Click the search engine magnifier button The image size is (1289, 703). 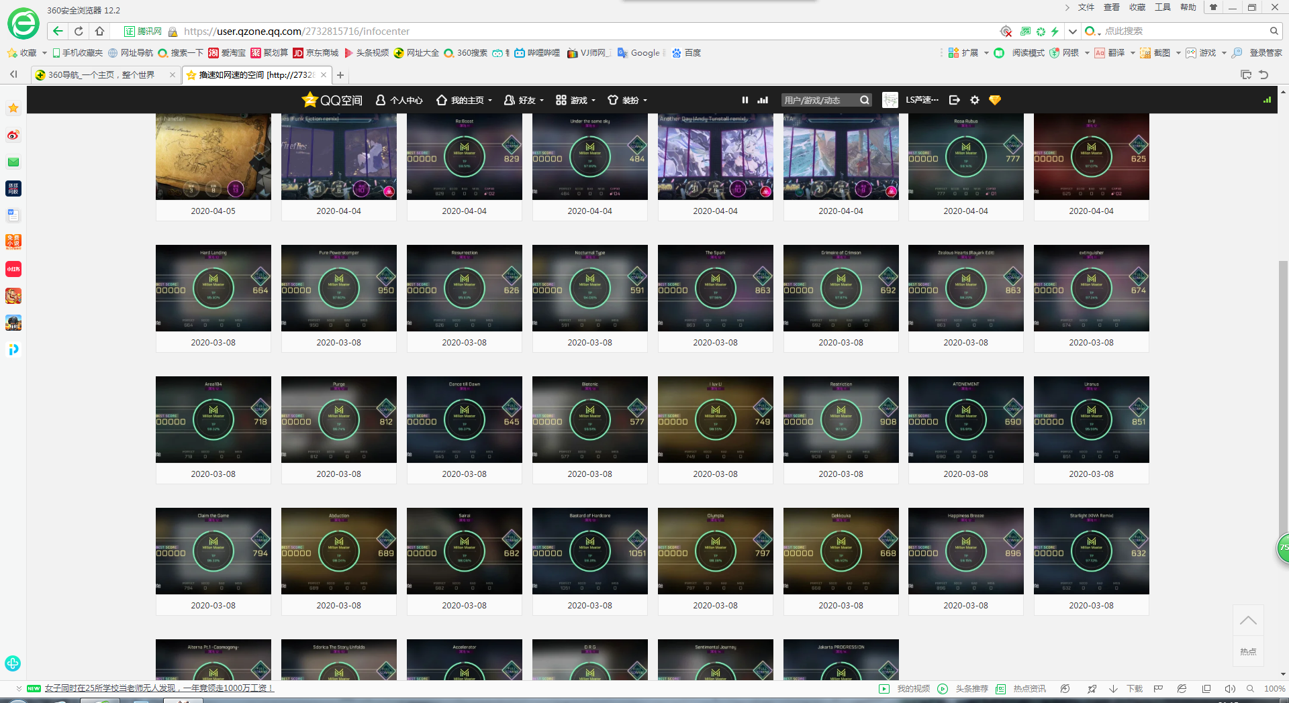pyautogui.click(x=1274, y=31)
